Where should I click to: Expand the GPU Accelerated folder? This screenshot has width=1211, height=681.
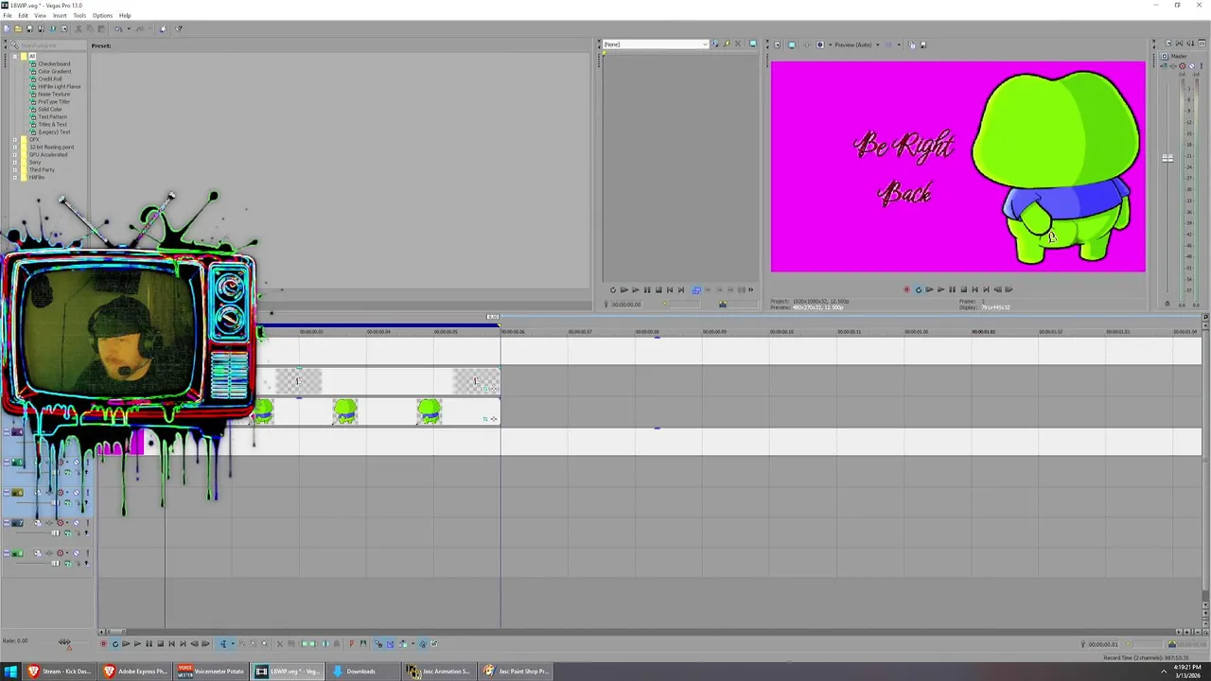coord(15,155)
